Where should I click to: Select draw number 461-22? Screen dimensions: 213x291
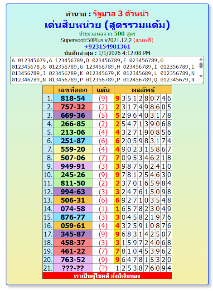[73, 251]
